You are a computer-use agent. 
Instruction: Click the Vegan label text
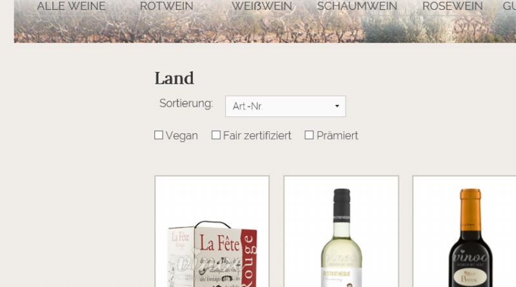point(182,135)
